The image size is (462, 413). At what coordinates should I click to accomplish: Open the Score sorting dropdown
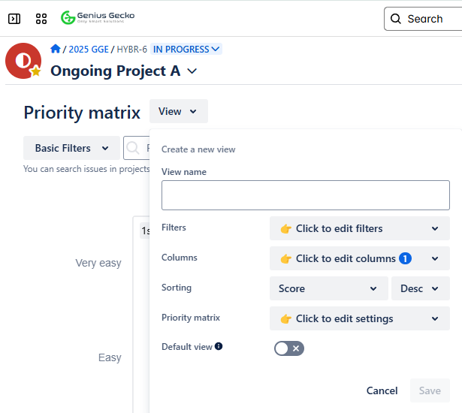(328, 288)
